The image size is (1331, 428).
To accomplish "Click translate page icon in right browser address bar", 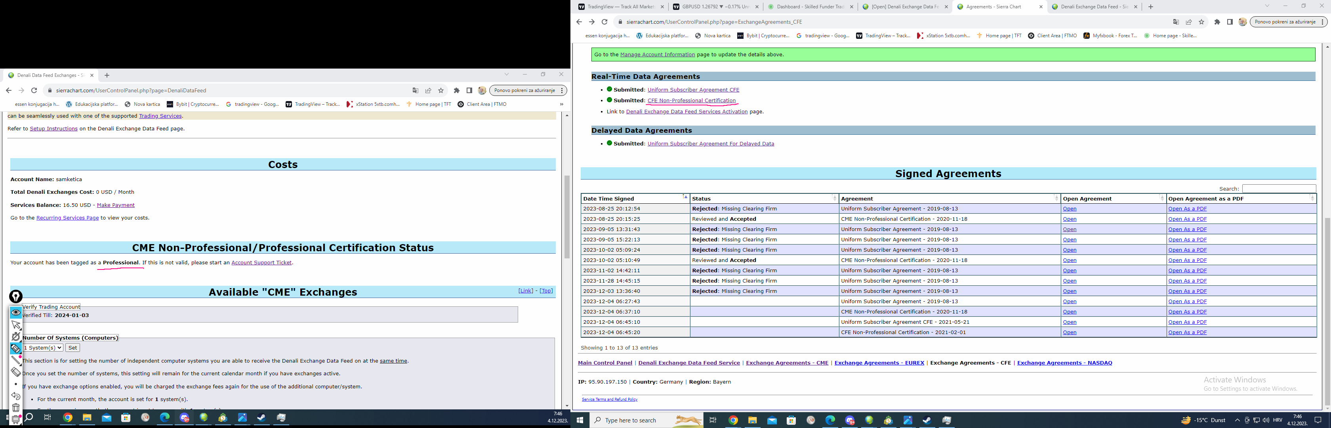I will coord(1176,22).
